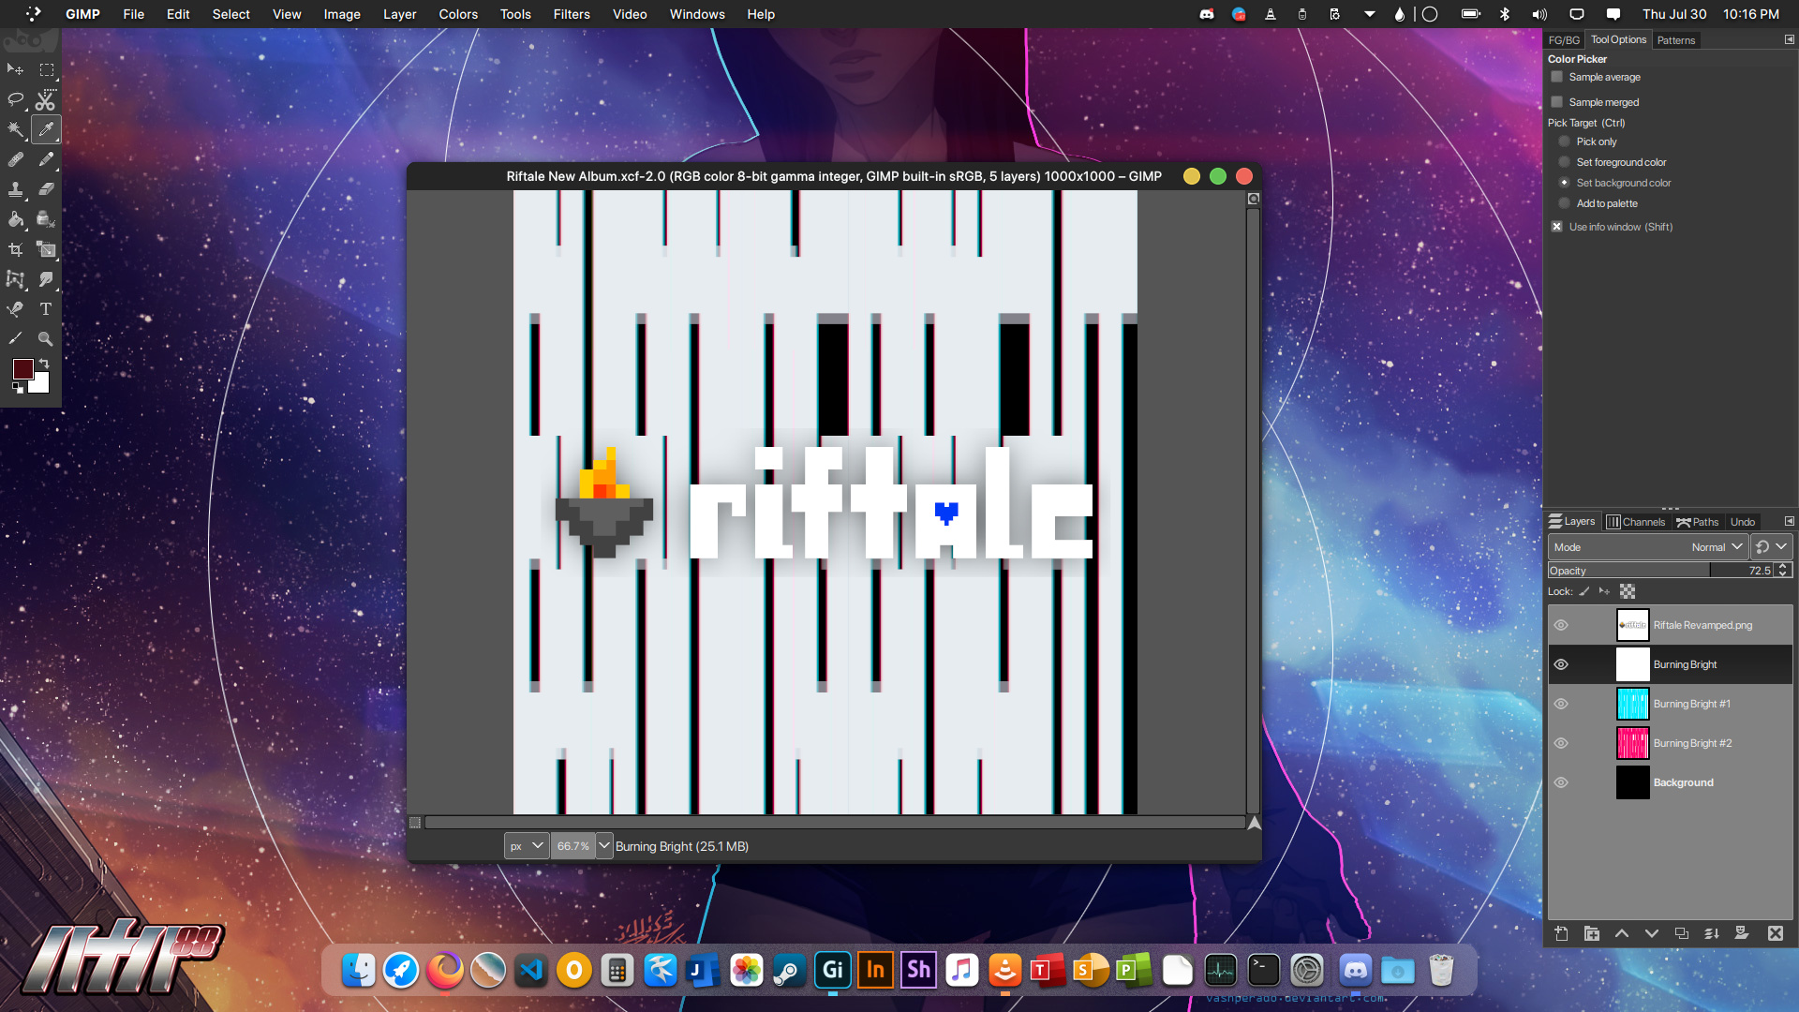Click the new layer icon
1799x1012 pixels.
(1561, 933)
